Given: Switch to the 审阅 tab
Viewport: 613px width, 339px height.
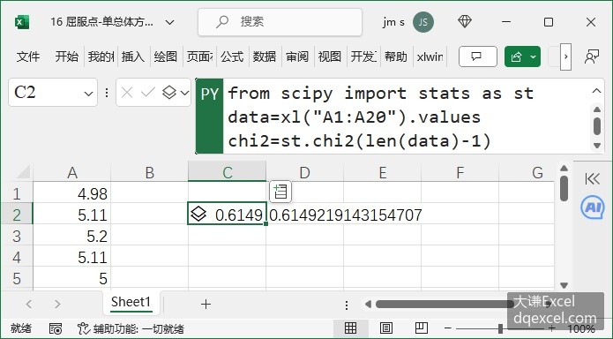Looking at the screenshot, I should pyautogui.click(x=297, y=56).
